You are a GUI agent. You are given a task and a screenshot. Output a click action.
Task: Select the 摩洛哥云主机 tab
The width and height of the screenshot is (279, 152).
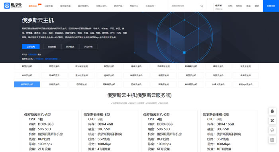tap(191, 84)
